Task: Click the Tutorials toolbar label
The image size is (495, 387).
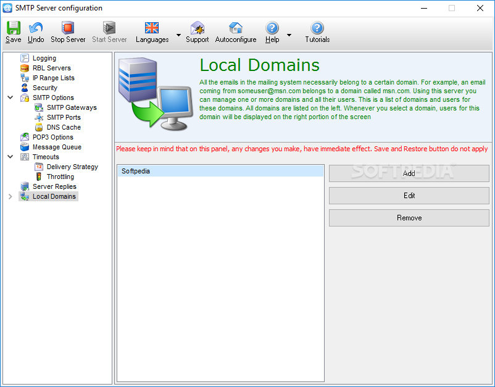Action: 317,40
